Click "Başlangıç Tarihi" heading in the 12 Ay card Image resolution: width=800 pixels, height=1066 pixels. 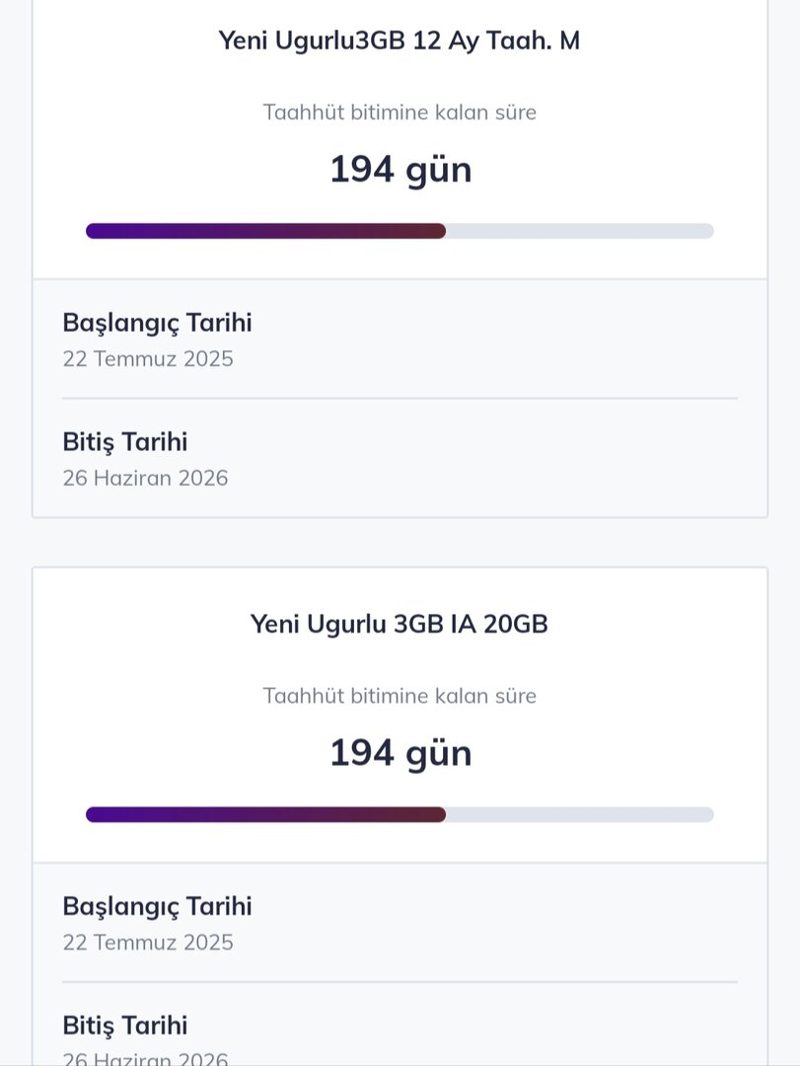(x=157, y=323)
